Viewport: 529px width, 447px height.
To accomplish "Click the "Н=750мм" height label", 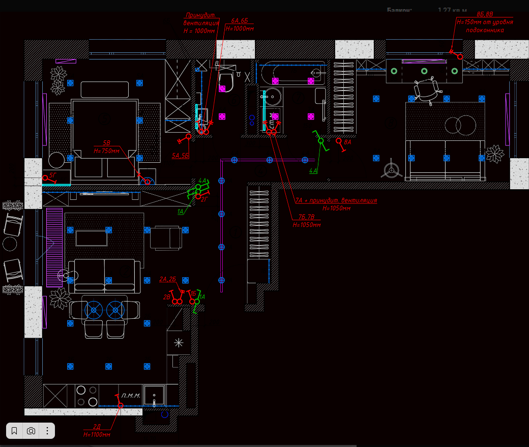I will pyautogui.click(x=107, y=151).
